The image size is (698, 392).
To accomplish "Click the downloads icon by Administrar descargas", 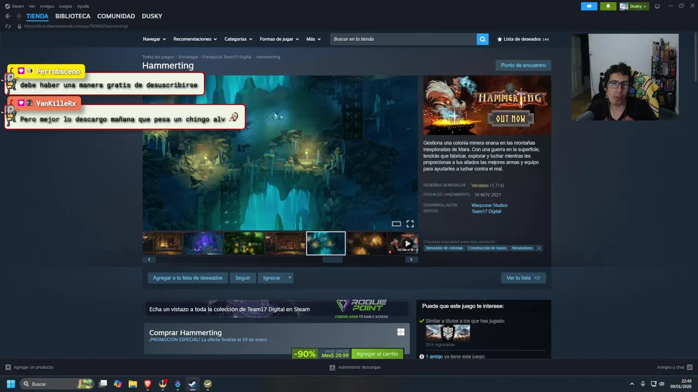I will [332, 367].
